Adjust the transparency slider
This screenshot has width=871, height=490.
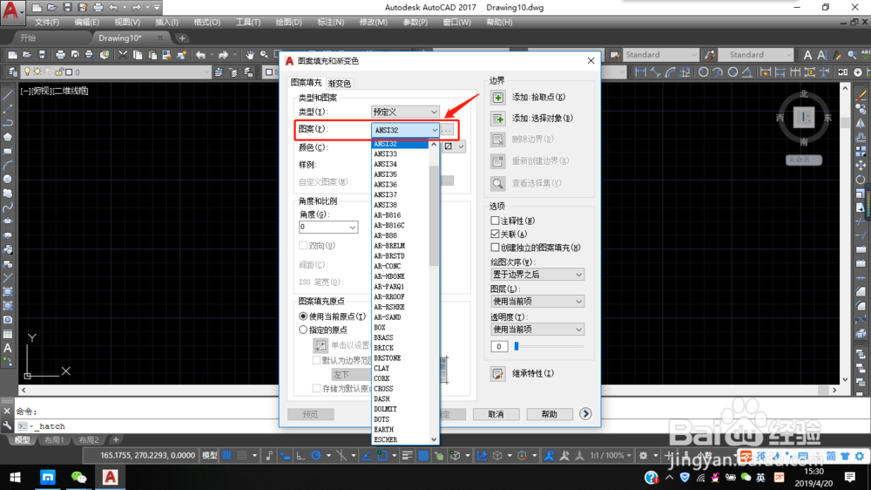point(517,346)
